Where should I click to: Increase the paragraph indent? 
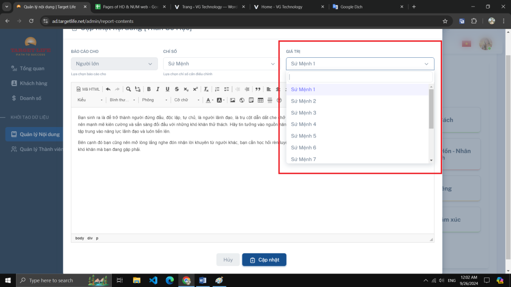click(x=247, y=89)
